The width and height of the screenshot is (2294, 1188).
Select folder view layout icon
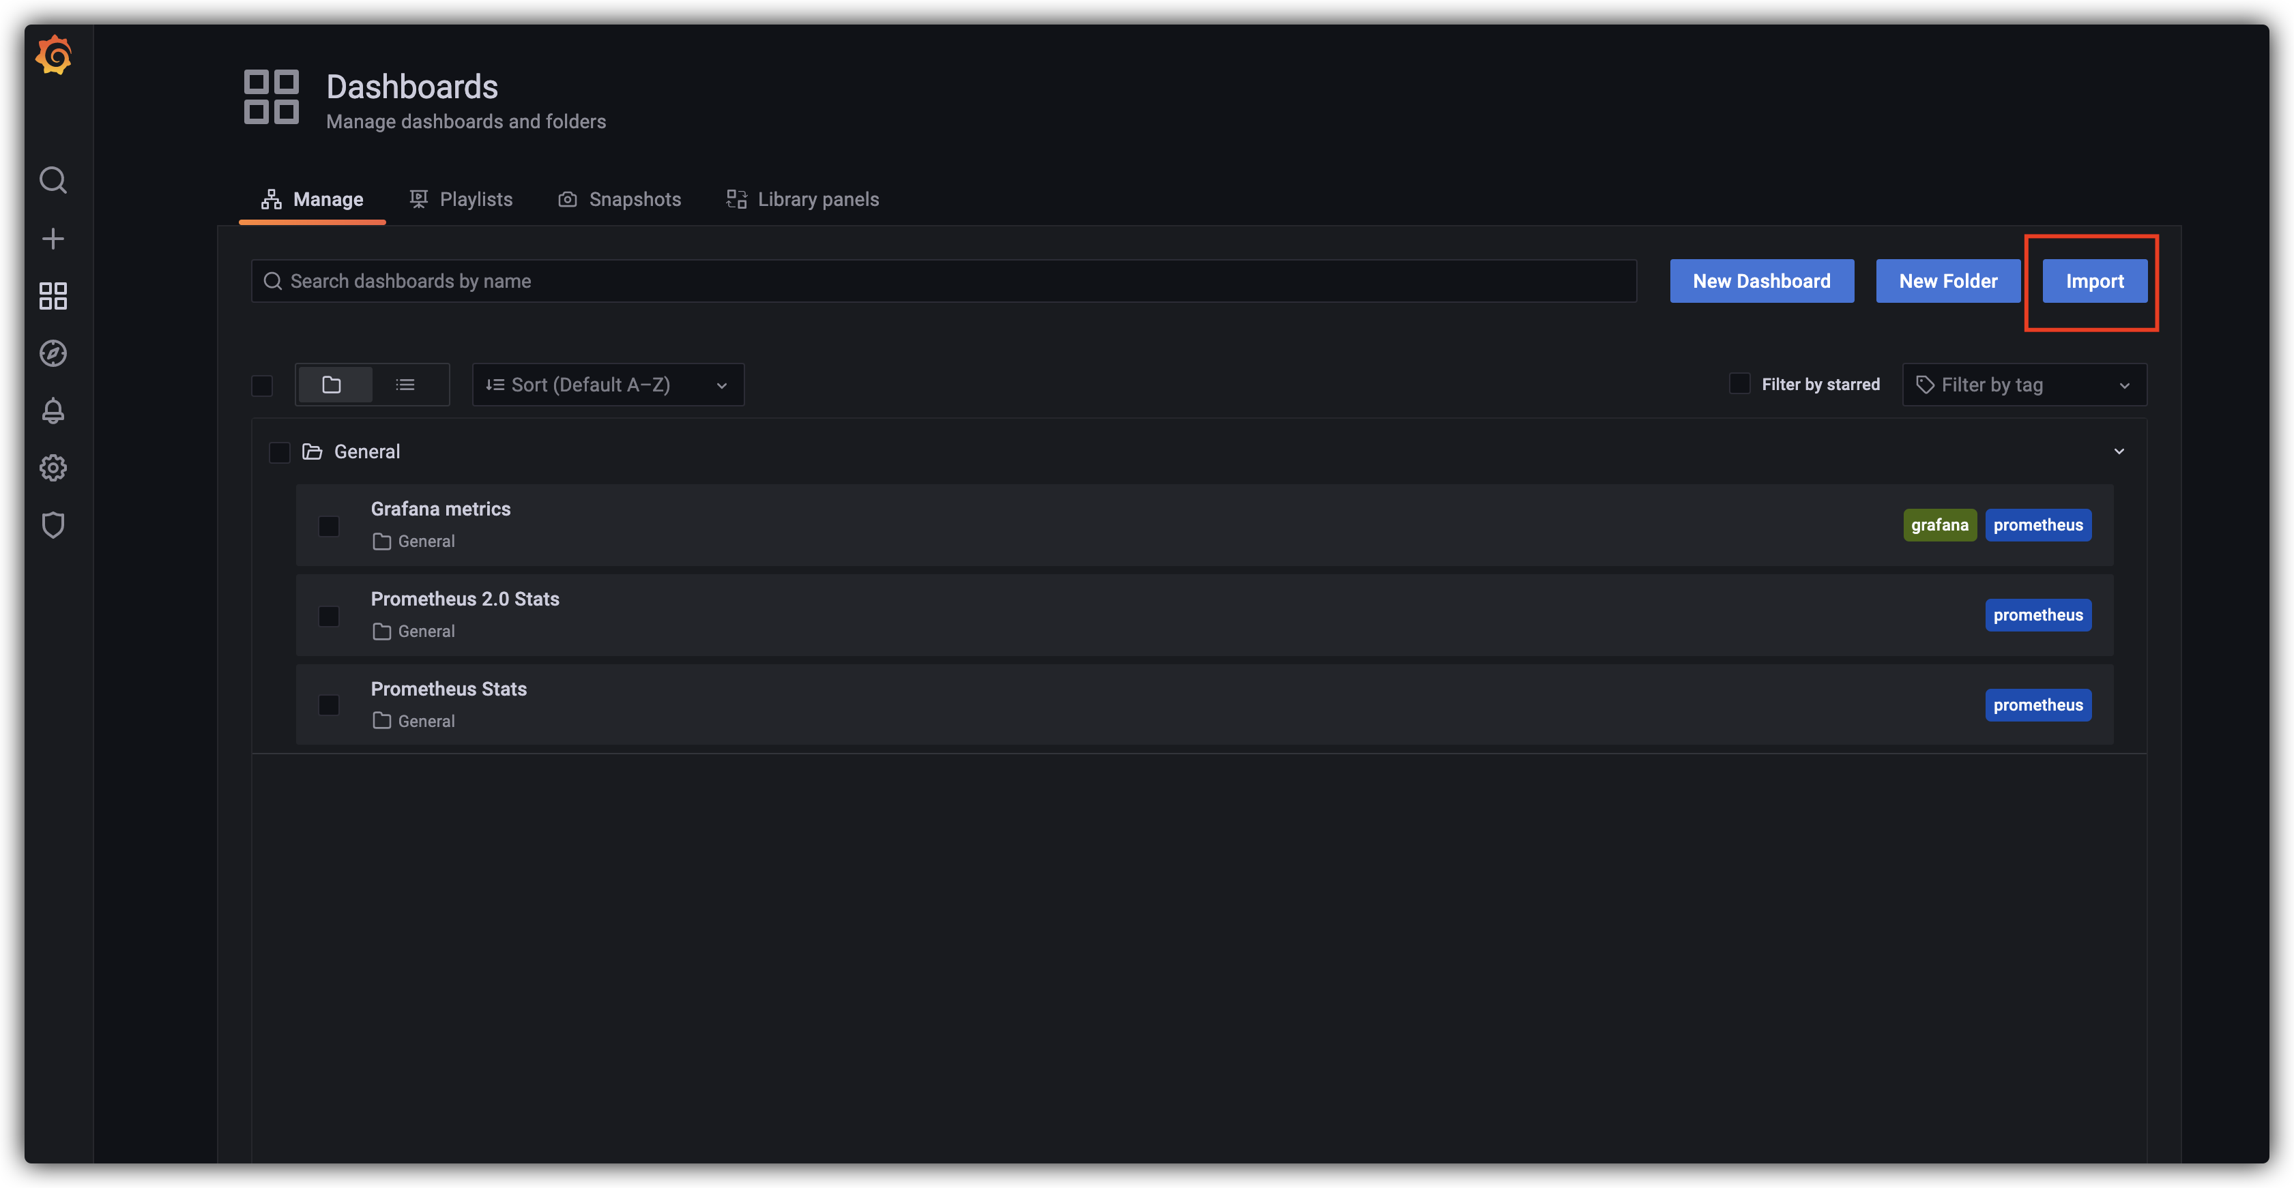pos(332,385)
